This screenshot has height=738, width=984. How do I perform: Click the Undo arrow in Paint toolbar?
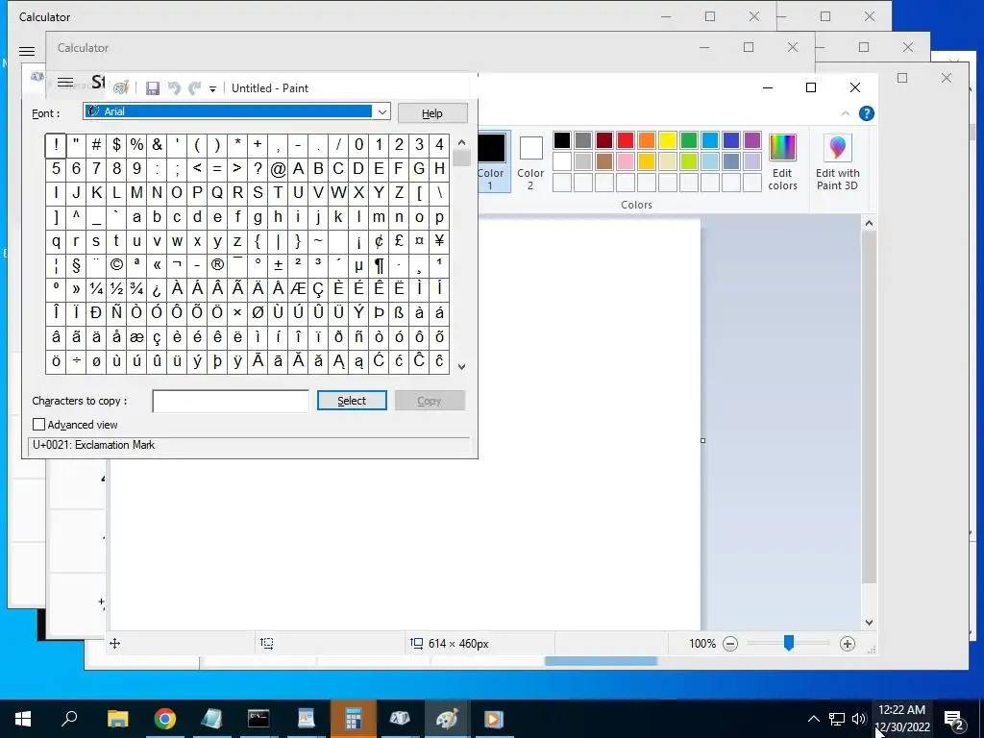(175, 88)
